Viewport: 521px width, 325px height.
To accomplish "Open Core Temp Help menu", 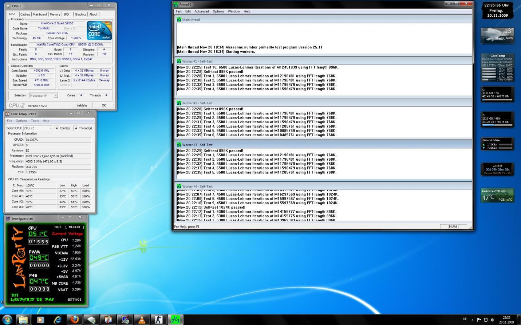I will (x=46, y=121).
